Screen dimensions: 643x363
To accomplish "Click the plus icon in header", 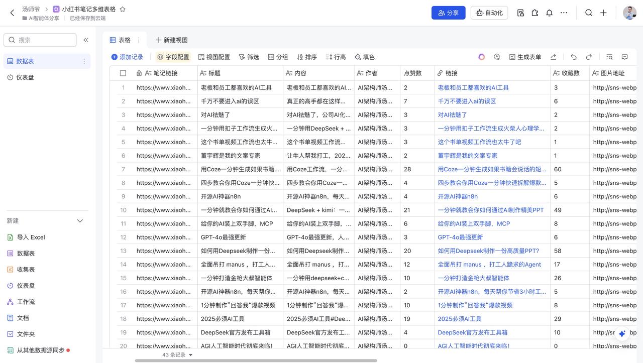I will pyautogui.click(x=603, y=13).
